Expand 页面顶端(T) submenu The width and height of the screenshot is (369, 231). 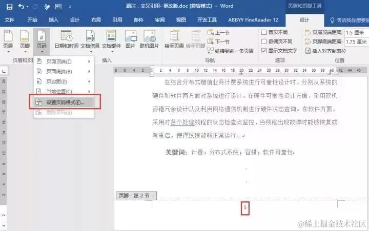click(64, 61)
